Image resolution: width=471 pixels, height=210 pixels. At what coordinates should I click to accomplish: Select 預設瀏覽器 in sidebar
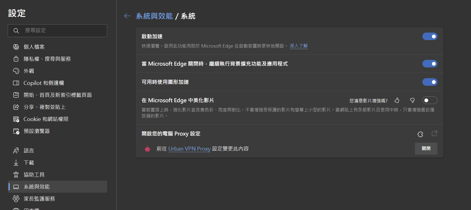click(x=58, y=131)
